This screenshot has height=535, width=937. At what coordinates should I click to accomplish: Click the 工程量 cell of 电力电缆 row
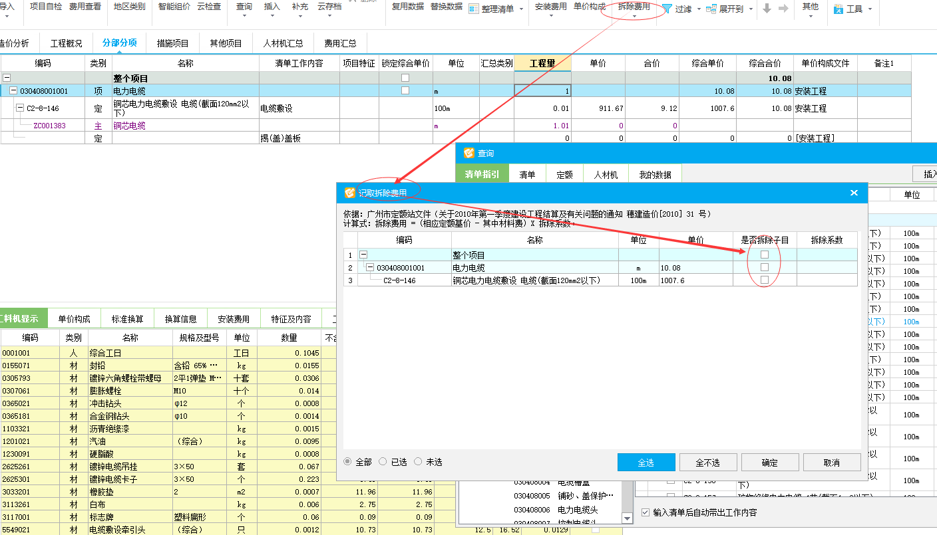(x=542, y=90)
